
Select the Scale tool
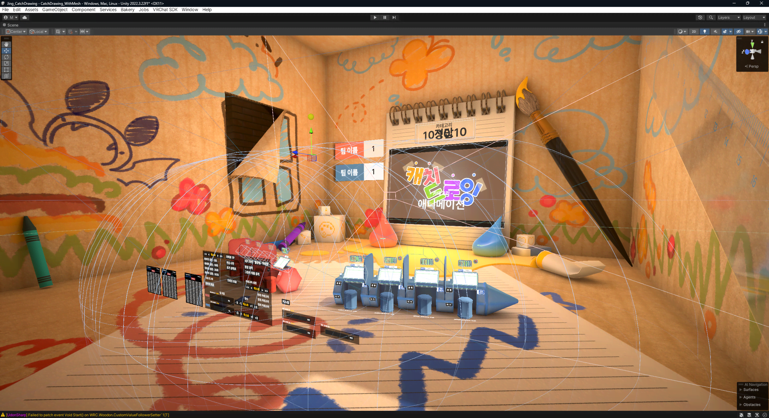(x=6, y=63)
